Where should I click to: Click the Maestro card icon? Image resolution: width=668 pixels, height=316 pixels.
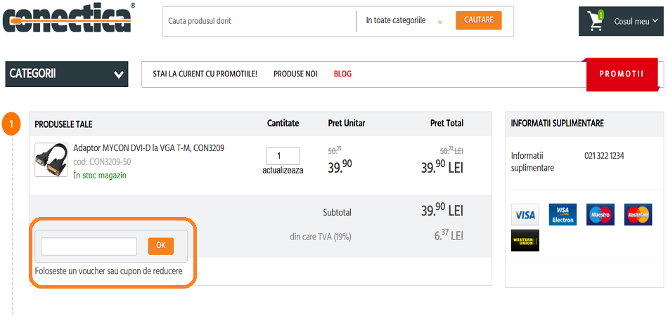click(x=600, y=214)
